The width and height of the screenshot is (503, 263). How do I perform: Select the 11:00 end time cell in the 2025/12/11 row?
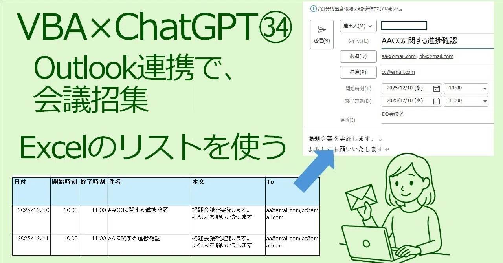93,245
